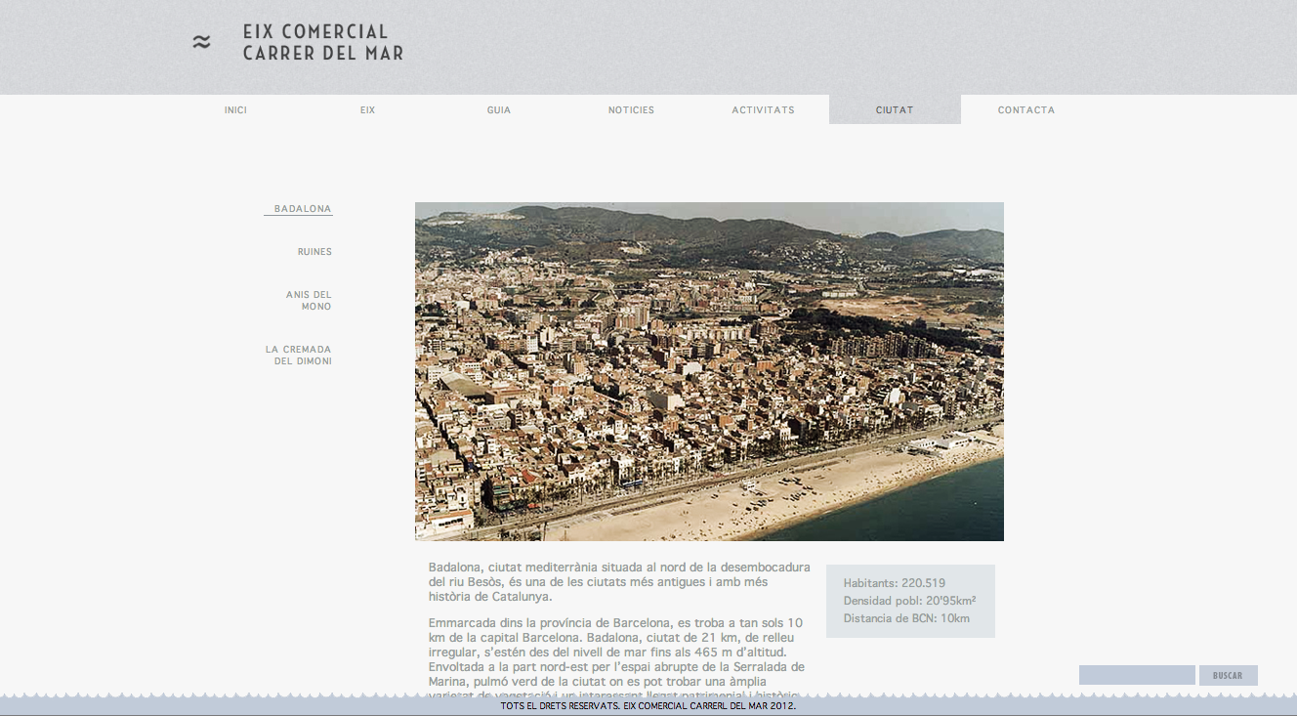Open the CONTACTA page
Image resolution: width=1297 pixels, height=716 pixels.
coord(1026,109)
